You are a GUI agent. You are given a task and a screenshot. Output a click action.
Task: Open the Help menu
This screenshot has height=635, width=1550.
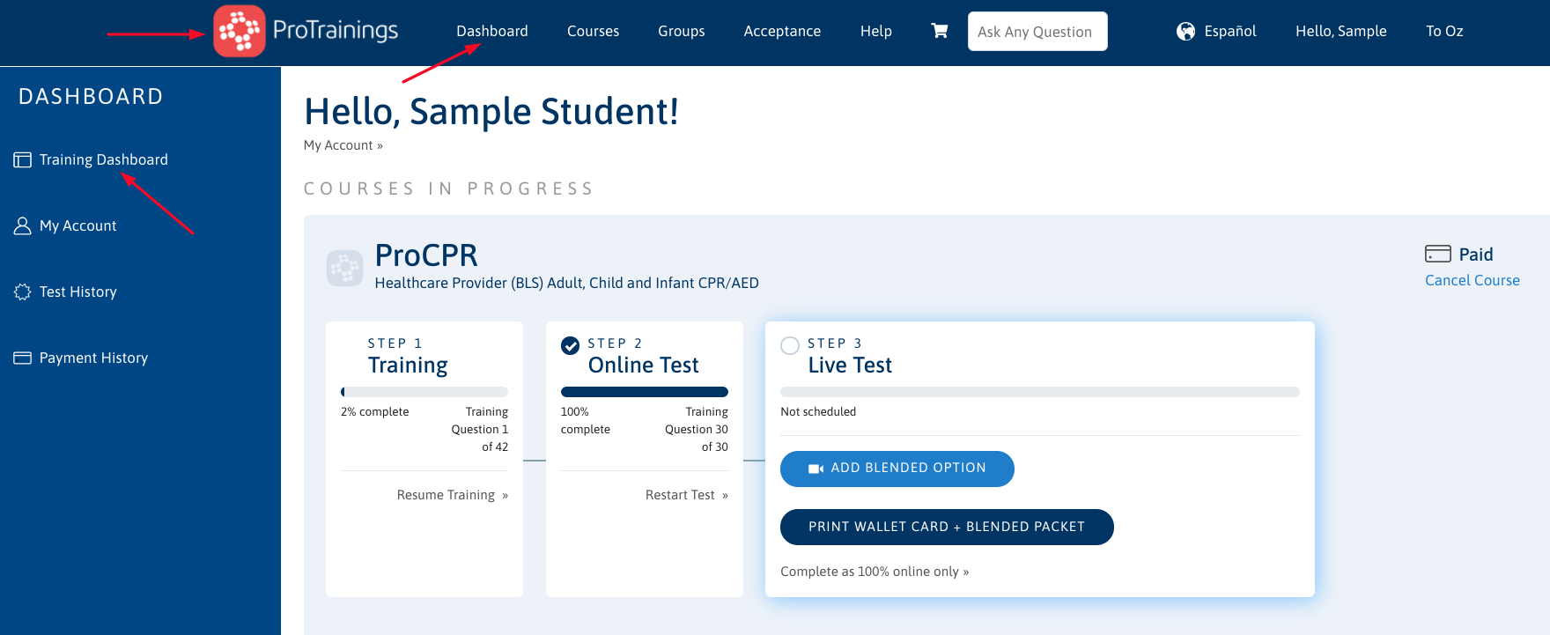click(876, 31)
